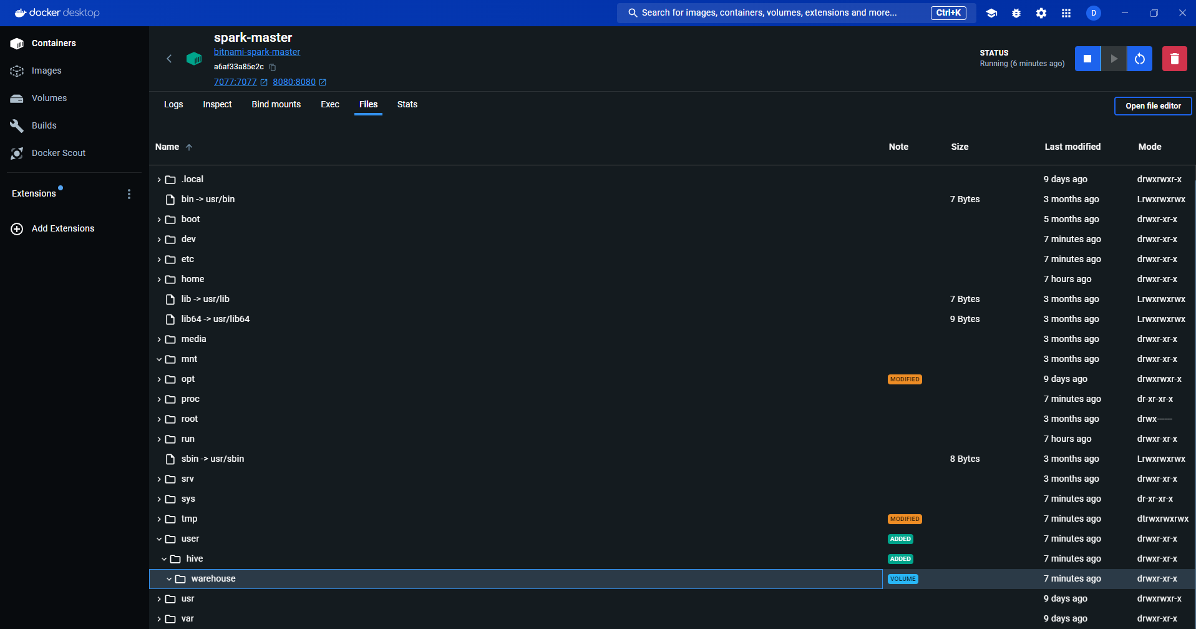This screenshot has height=629, width=1196.
Task: Expand the opt folder
Action: point(159,379)
